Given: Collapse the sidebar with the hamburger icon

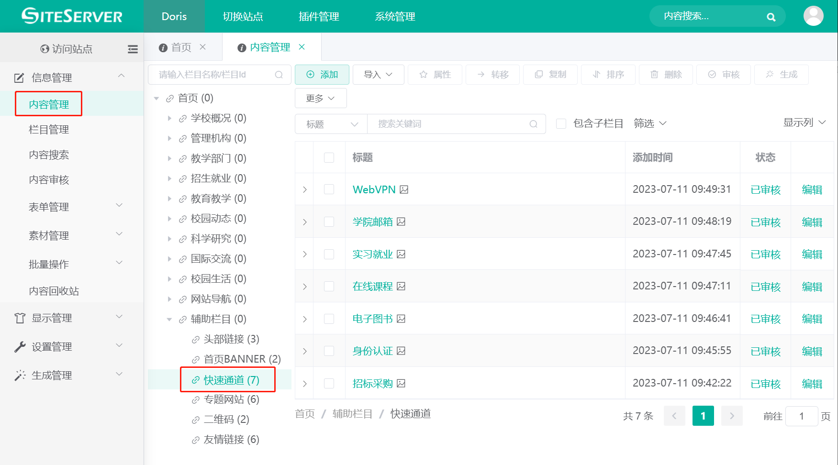Looking at the screenshot, I should (x=133, y=49).
